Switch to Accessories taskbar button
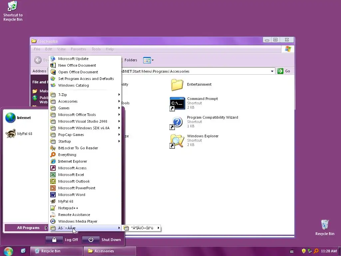The height and width of the screenshot is (256, 341). pos(110,251)
